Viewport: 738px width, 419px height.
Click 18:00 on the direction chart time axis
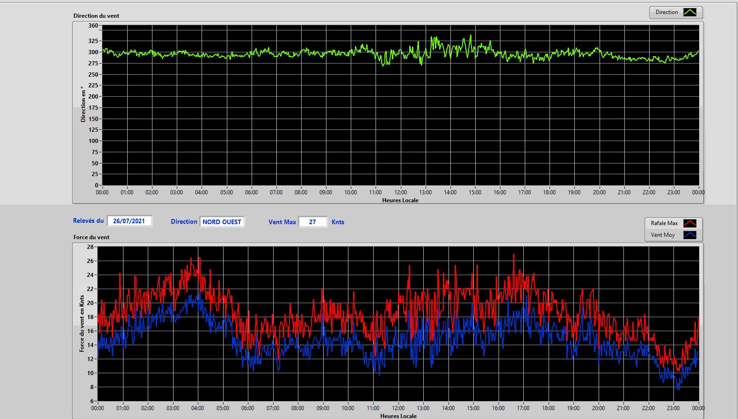(x=549, y=192)
